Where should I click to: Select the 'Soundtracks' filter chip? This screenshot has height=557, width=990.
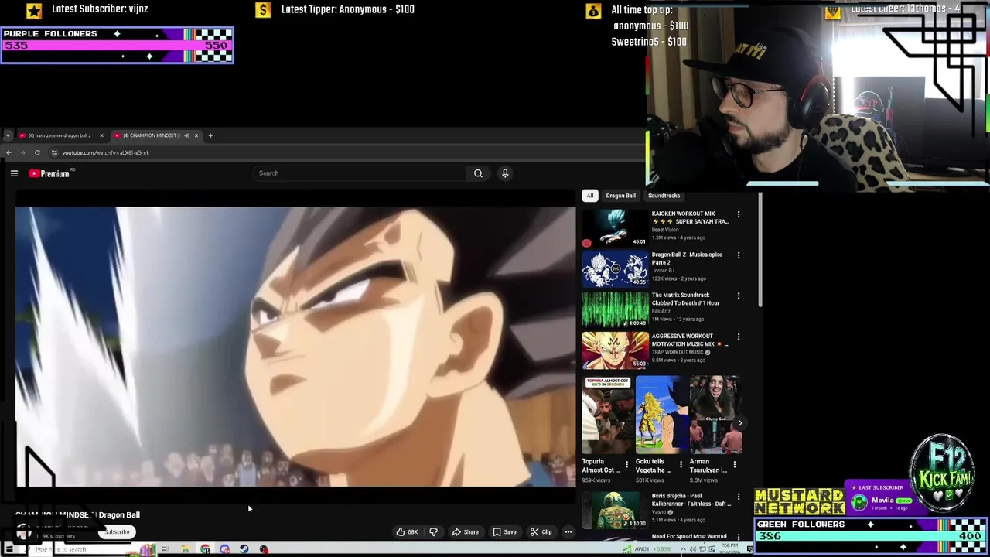tap(664, 196)
